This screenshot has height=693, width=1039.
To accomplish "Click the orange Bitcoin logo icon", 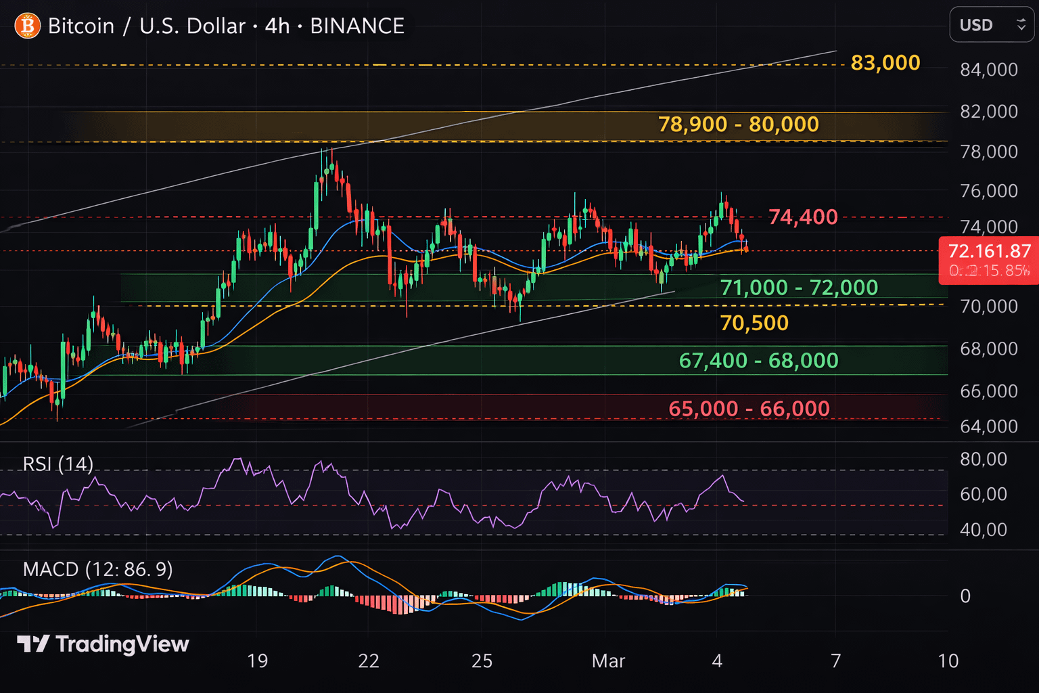I will pos(27,26).
